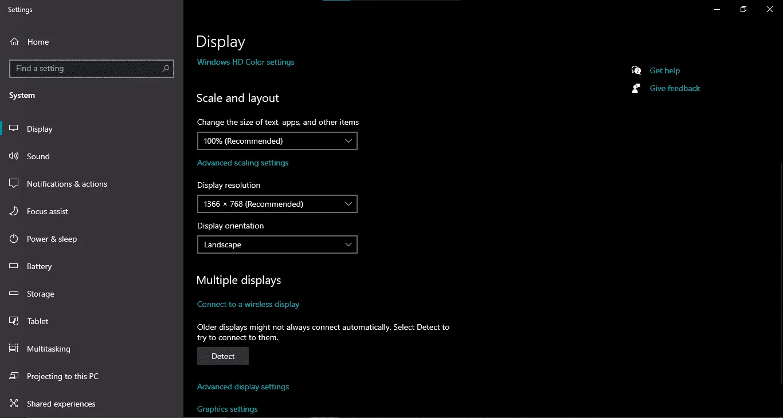Click the Display monitor icon
This screenshot has height=418, width=783.
(14, 129)
